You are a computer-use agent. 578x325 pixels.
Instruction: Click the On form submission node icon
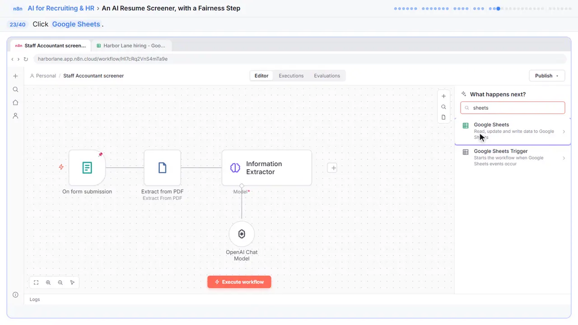coord(87,168)
